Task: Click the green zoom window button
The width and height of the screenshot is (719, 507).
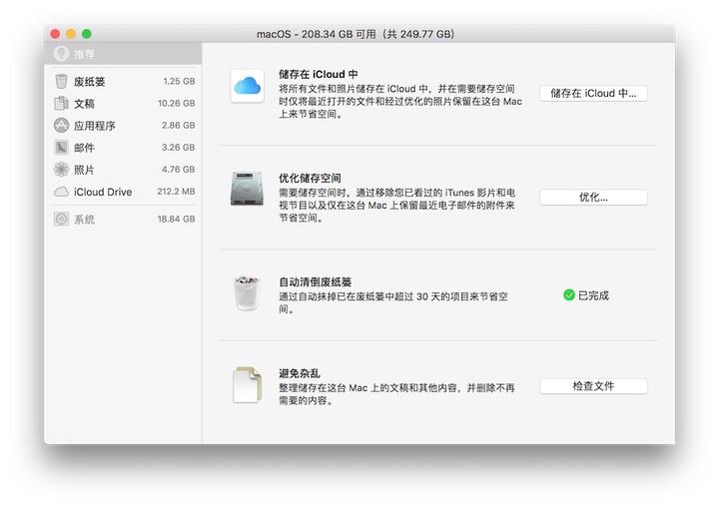Action: (x=86, y=34)
